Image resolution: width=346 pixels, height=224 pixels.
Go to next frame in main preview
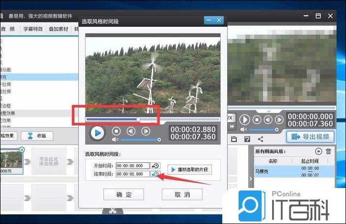(x=279, y=120)
